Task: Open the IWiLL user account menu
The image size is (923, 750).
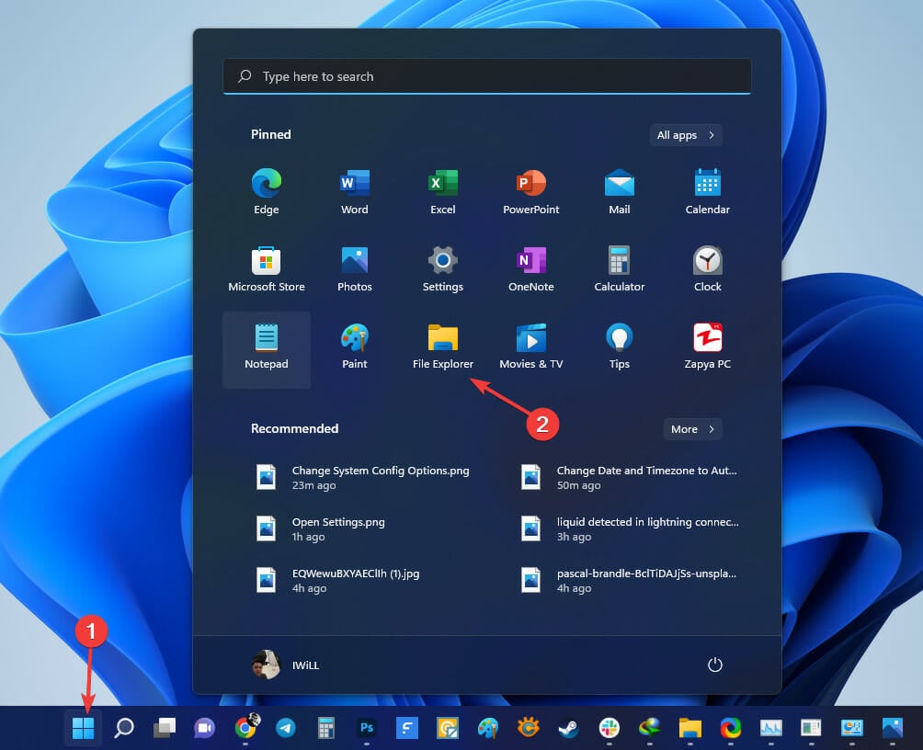Action: 286,665
